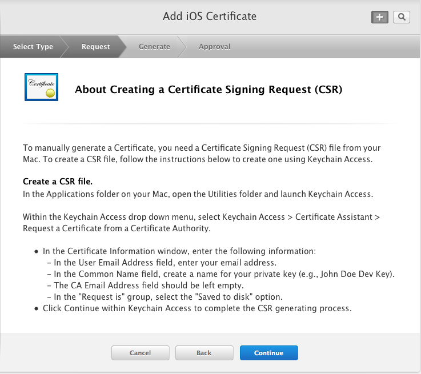Click the About Creating a CSR heading
421x374 pixels.
click(209, 90)
